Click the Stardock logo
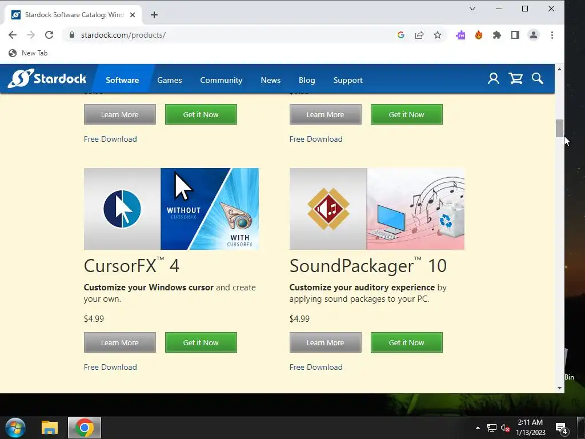 coord(47,78)
